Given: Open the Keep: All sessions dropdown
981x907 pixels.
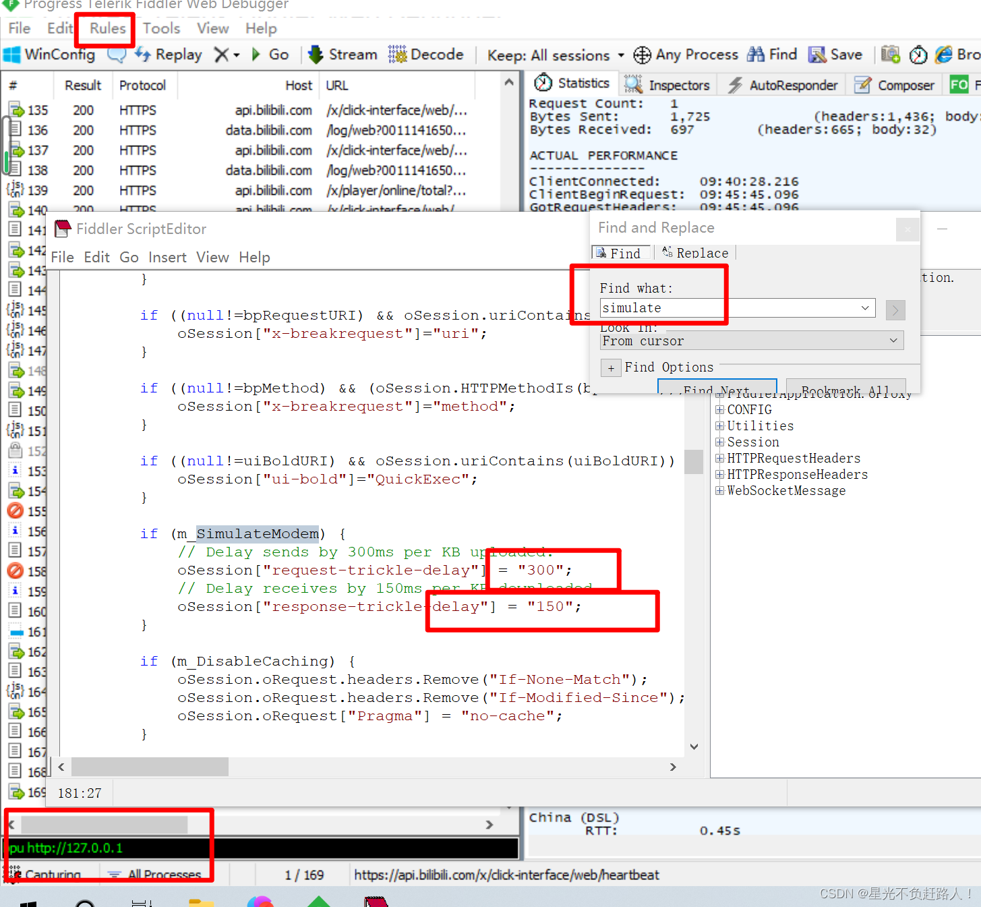Looking at the screenshot, I should tap(556, 55).
